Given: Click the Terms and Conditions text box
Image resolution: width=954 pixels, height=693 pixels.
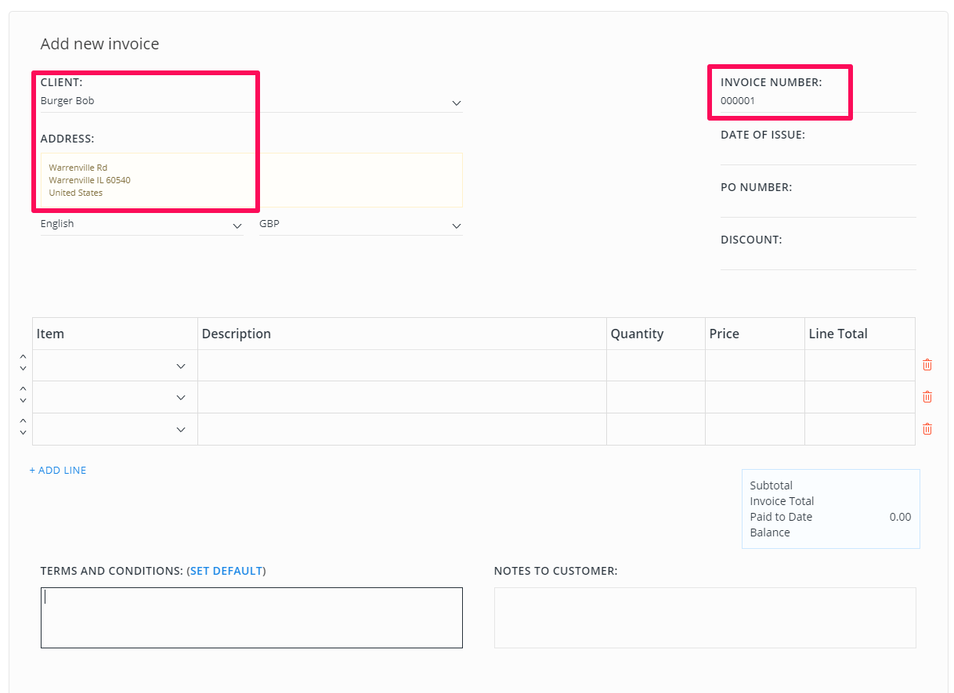Looking at the screenshot, I should 251,618.
